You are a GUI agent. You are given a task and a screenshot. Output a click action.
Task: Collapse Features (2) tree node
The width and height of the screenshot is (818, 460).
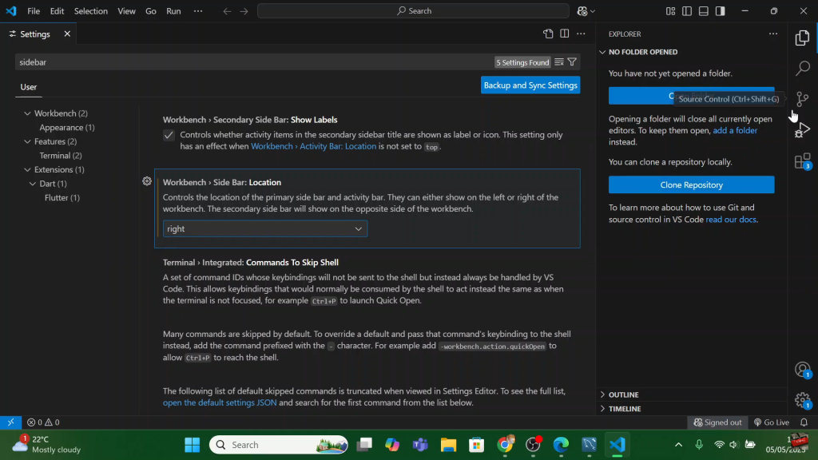coord(27,141)
